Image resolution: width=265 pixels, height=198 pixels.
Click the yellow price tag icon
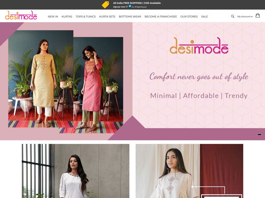click(x=105, y=5)
